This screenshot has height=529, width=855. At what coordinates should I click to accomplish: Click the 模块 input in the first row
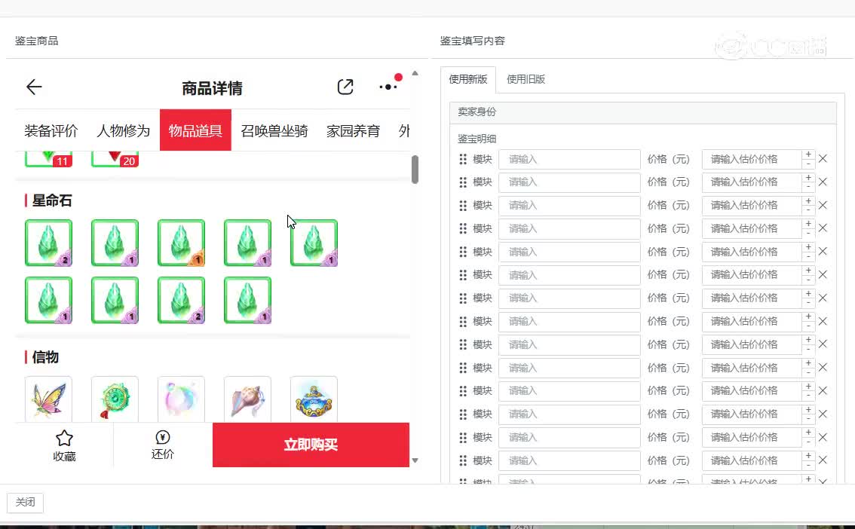pos(569,159)
